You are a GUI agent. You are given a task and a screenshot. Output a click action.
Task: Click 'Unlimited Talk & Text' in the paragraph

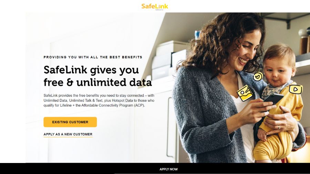tap(86, 100)
